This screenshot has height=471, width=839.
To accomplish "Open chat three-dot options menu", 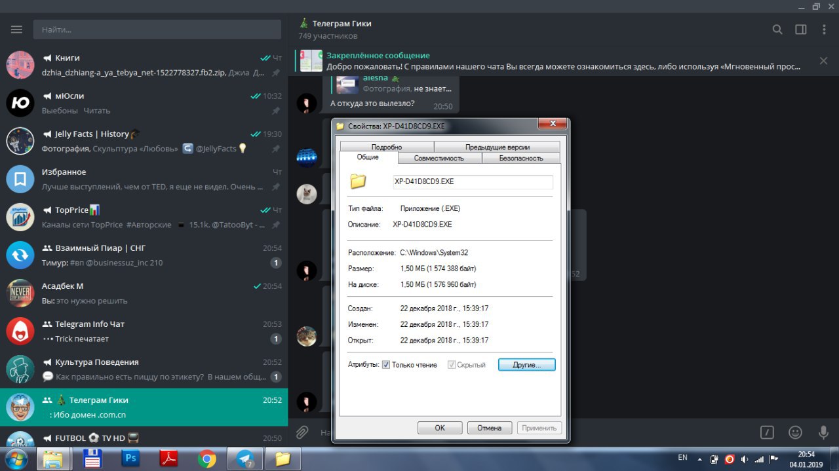I will [824, 29].
